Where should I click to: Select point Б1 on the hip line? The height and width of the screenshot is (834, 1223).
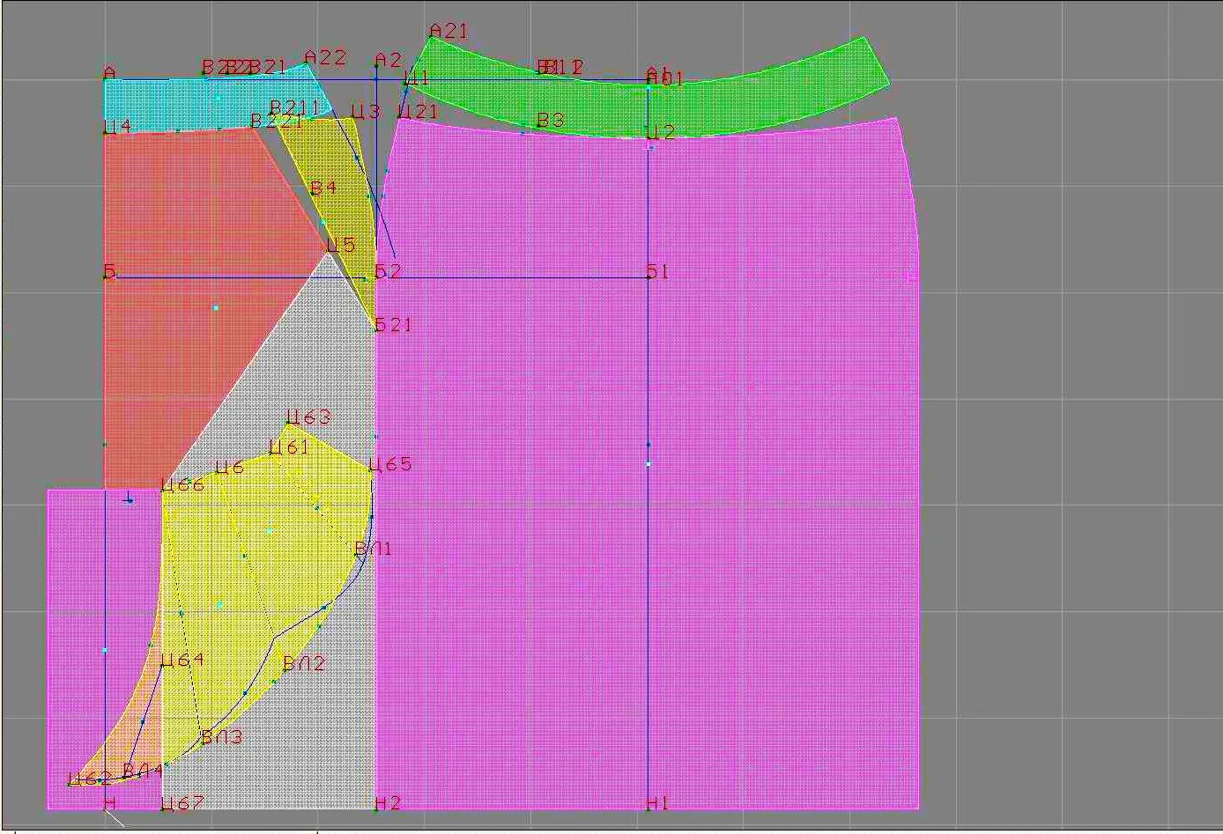658,272
